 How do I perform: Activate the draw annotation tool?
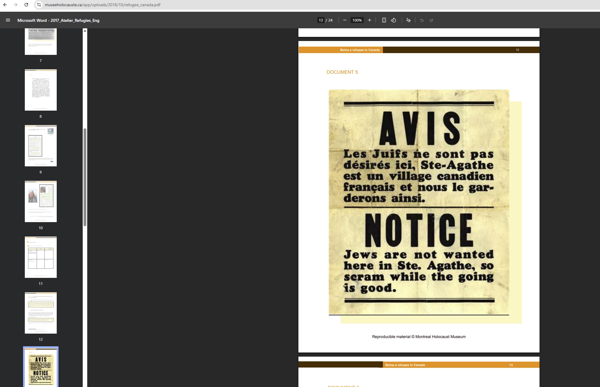click(408, 20)
